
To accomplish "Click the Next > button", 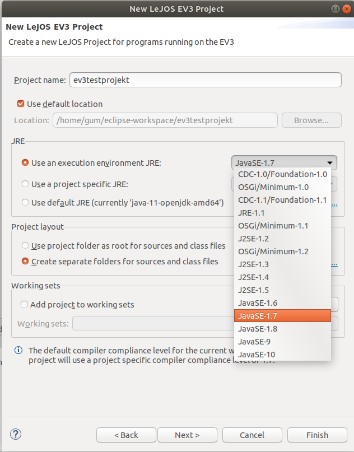I will [x=187, y=435].
